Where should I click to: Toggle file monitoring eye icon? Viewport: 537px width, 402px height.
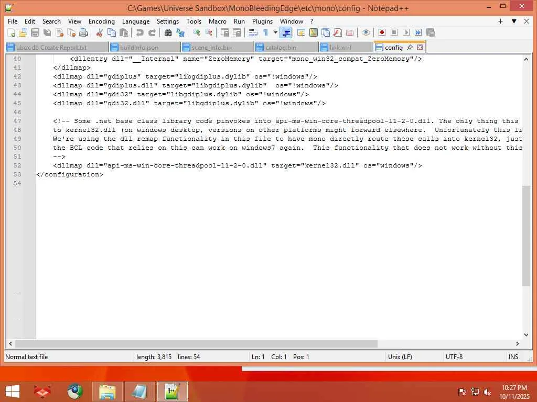pyautogui.click(x=366, y=32)
